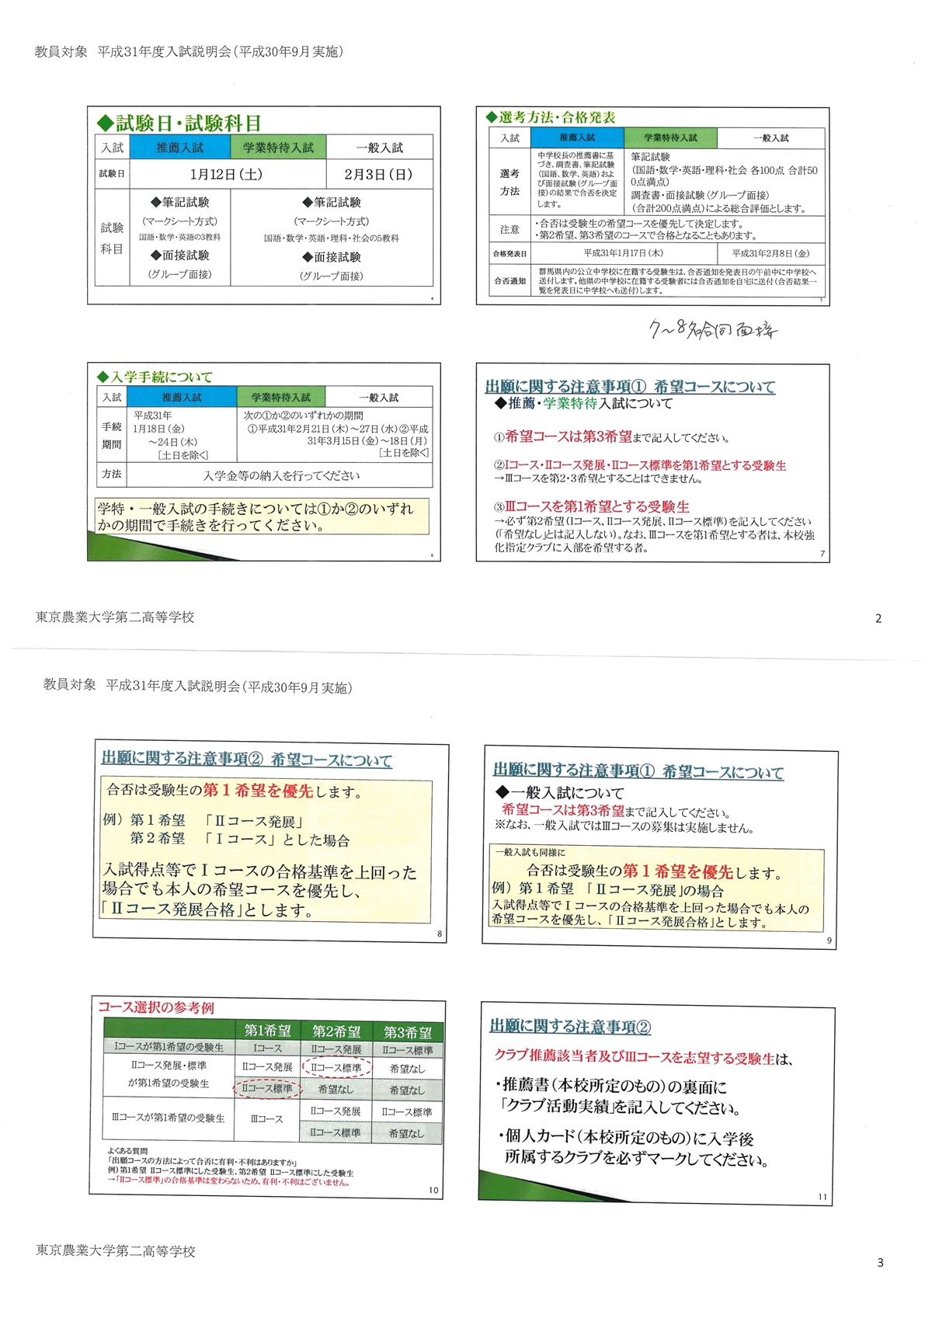Click the slide title ◆選考方法・合格発表
The image size is (932, 1318).
coord(551,117)
